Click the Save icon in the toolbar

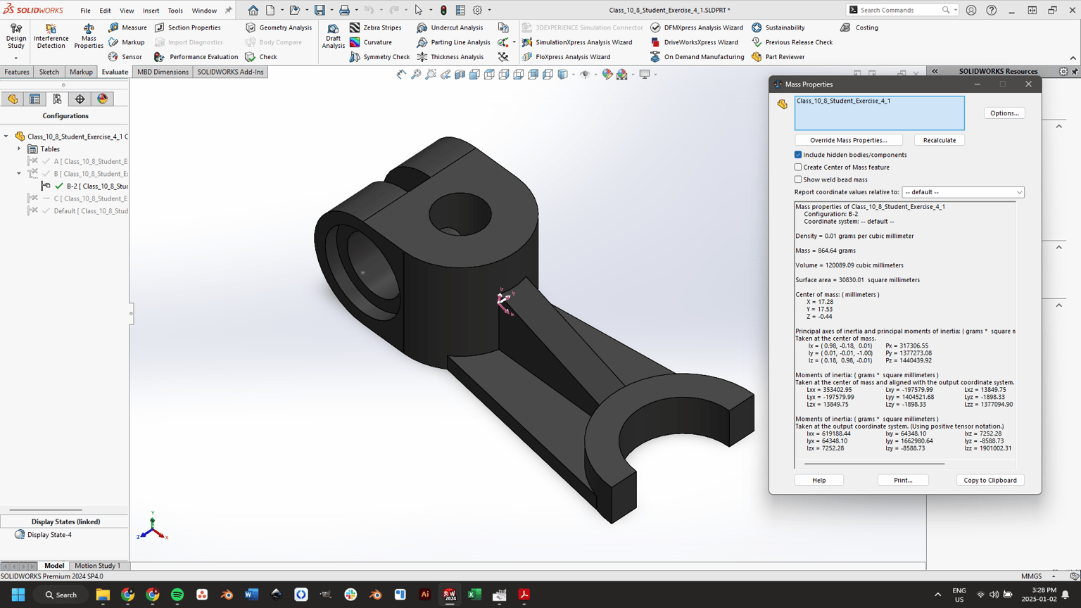tap(320, 10)
